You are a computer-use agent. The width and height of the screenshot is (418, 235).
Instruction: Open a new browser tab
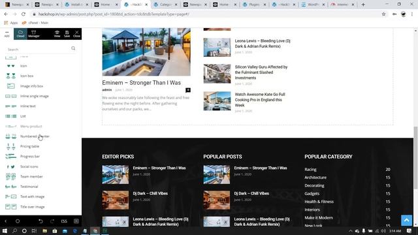click(x=363, y=5)
